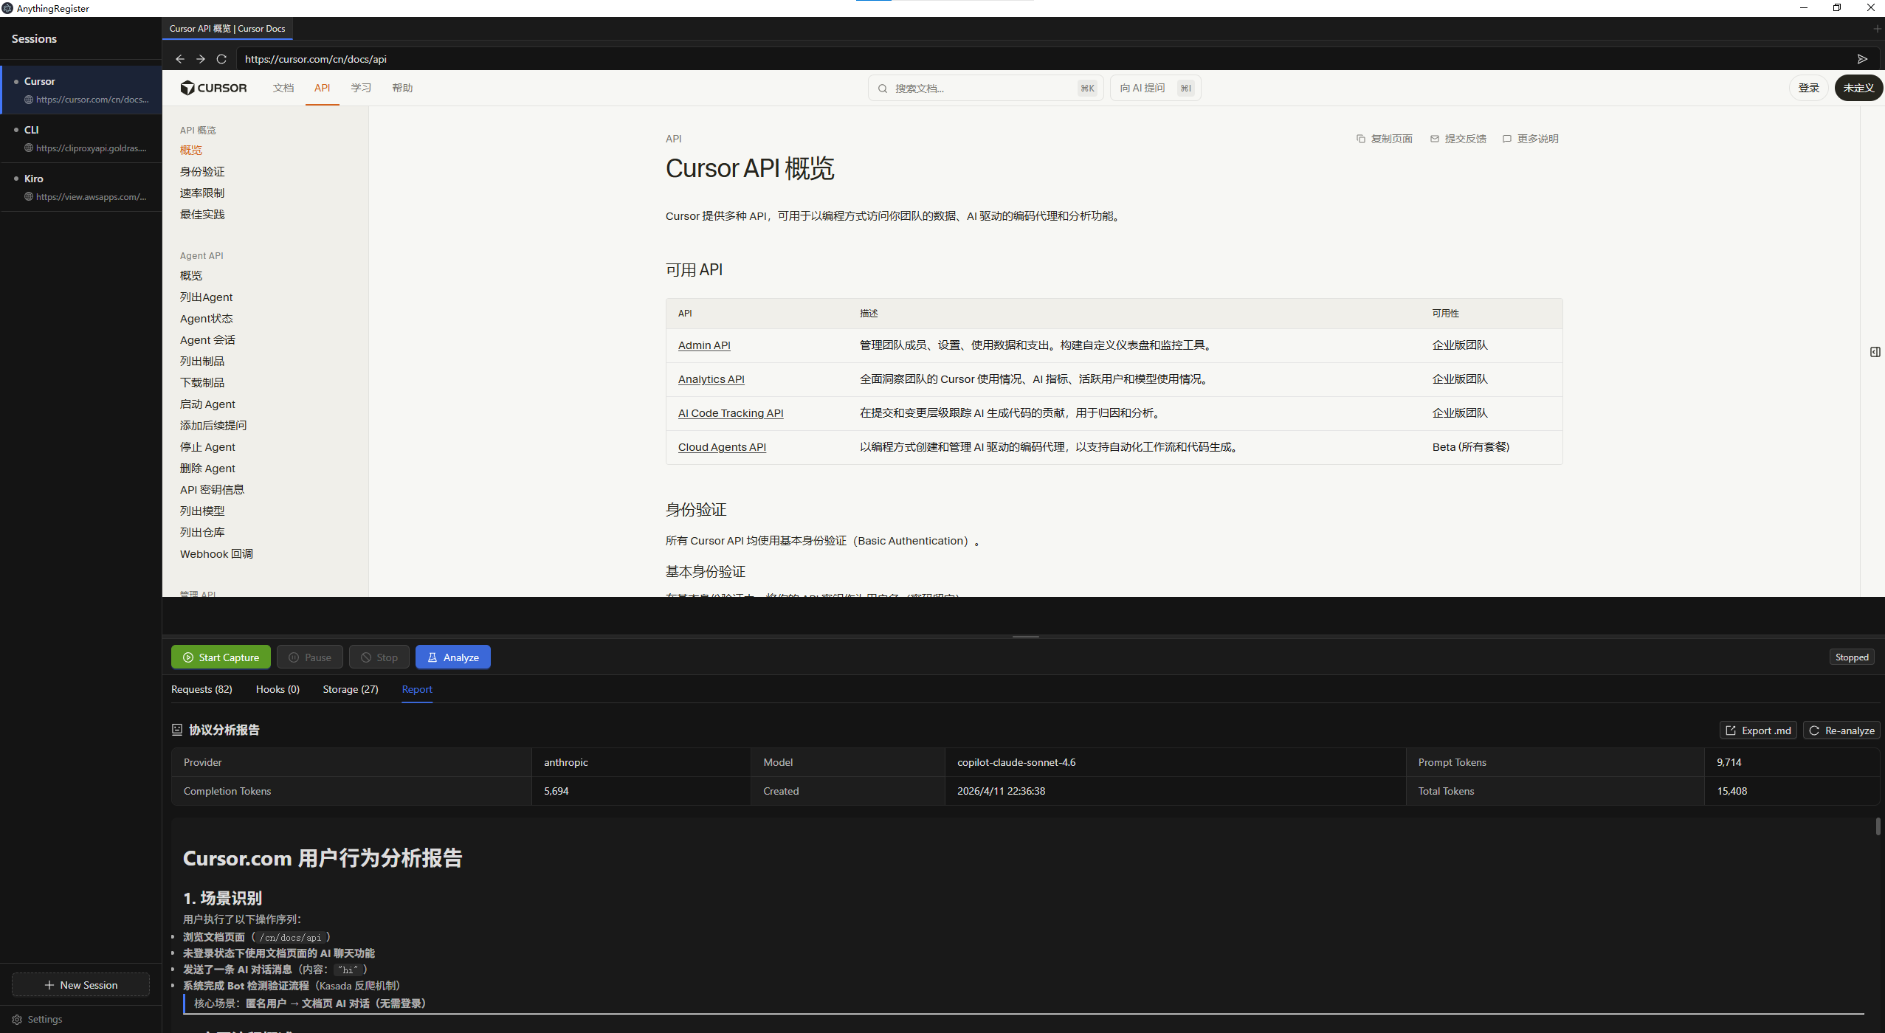Click the blue Analyze button

[452, 657]
